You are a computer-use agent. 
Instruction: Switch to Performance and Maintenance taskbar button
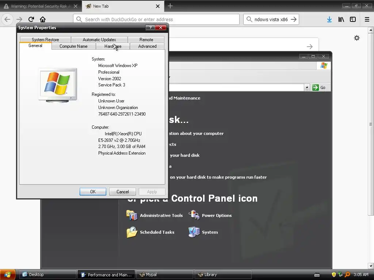tap(106, 275)
